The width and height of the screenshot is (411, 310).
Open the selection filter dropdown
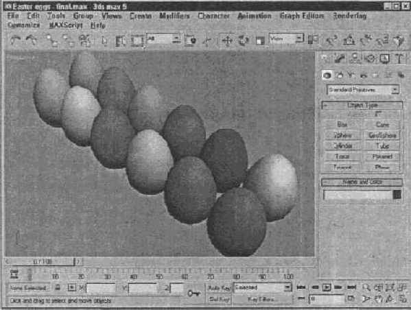coord(164,39)
